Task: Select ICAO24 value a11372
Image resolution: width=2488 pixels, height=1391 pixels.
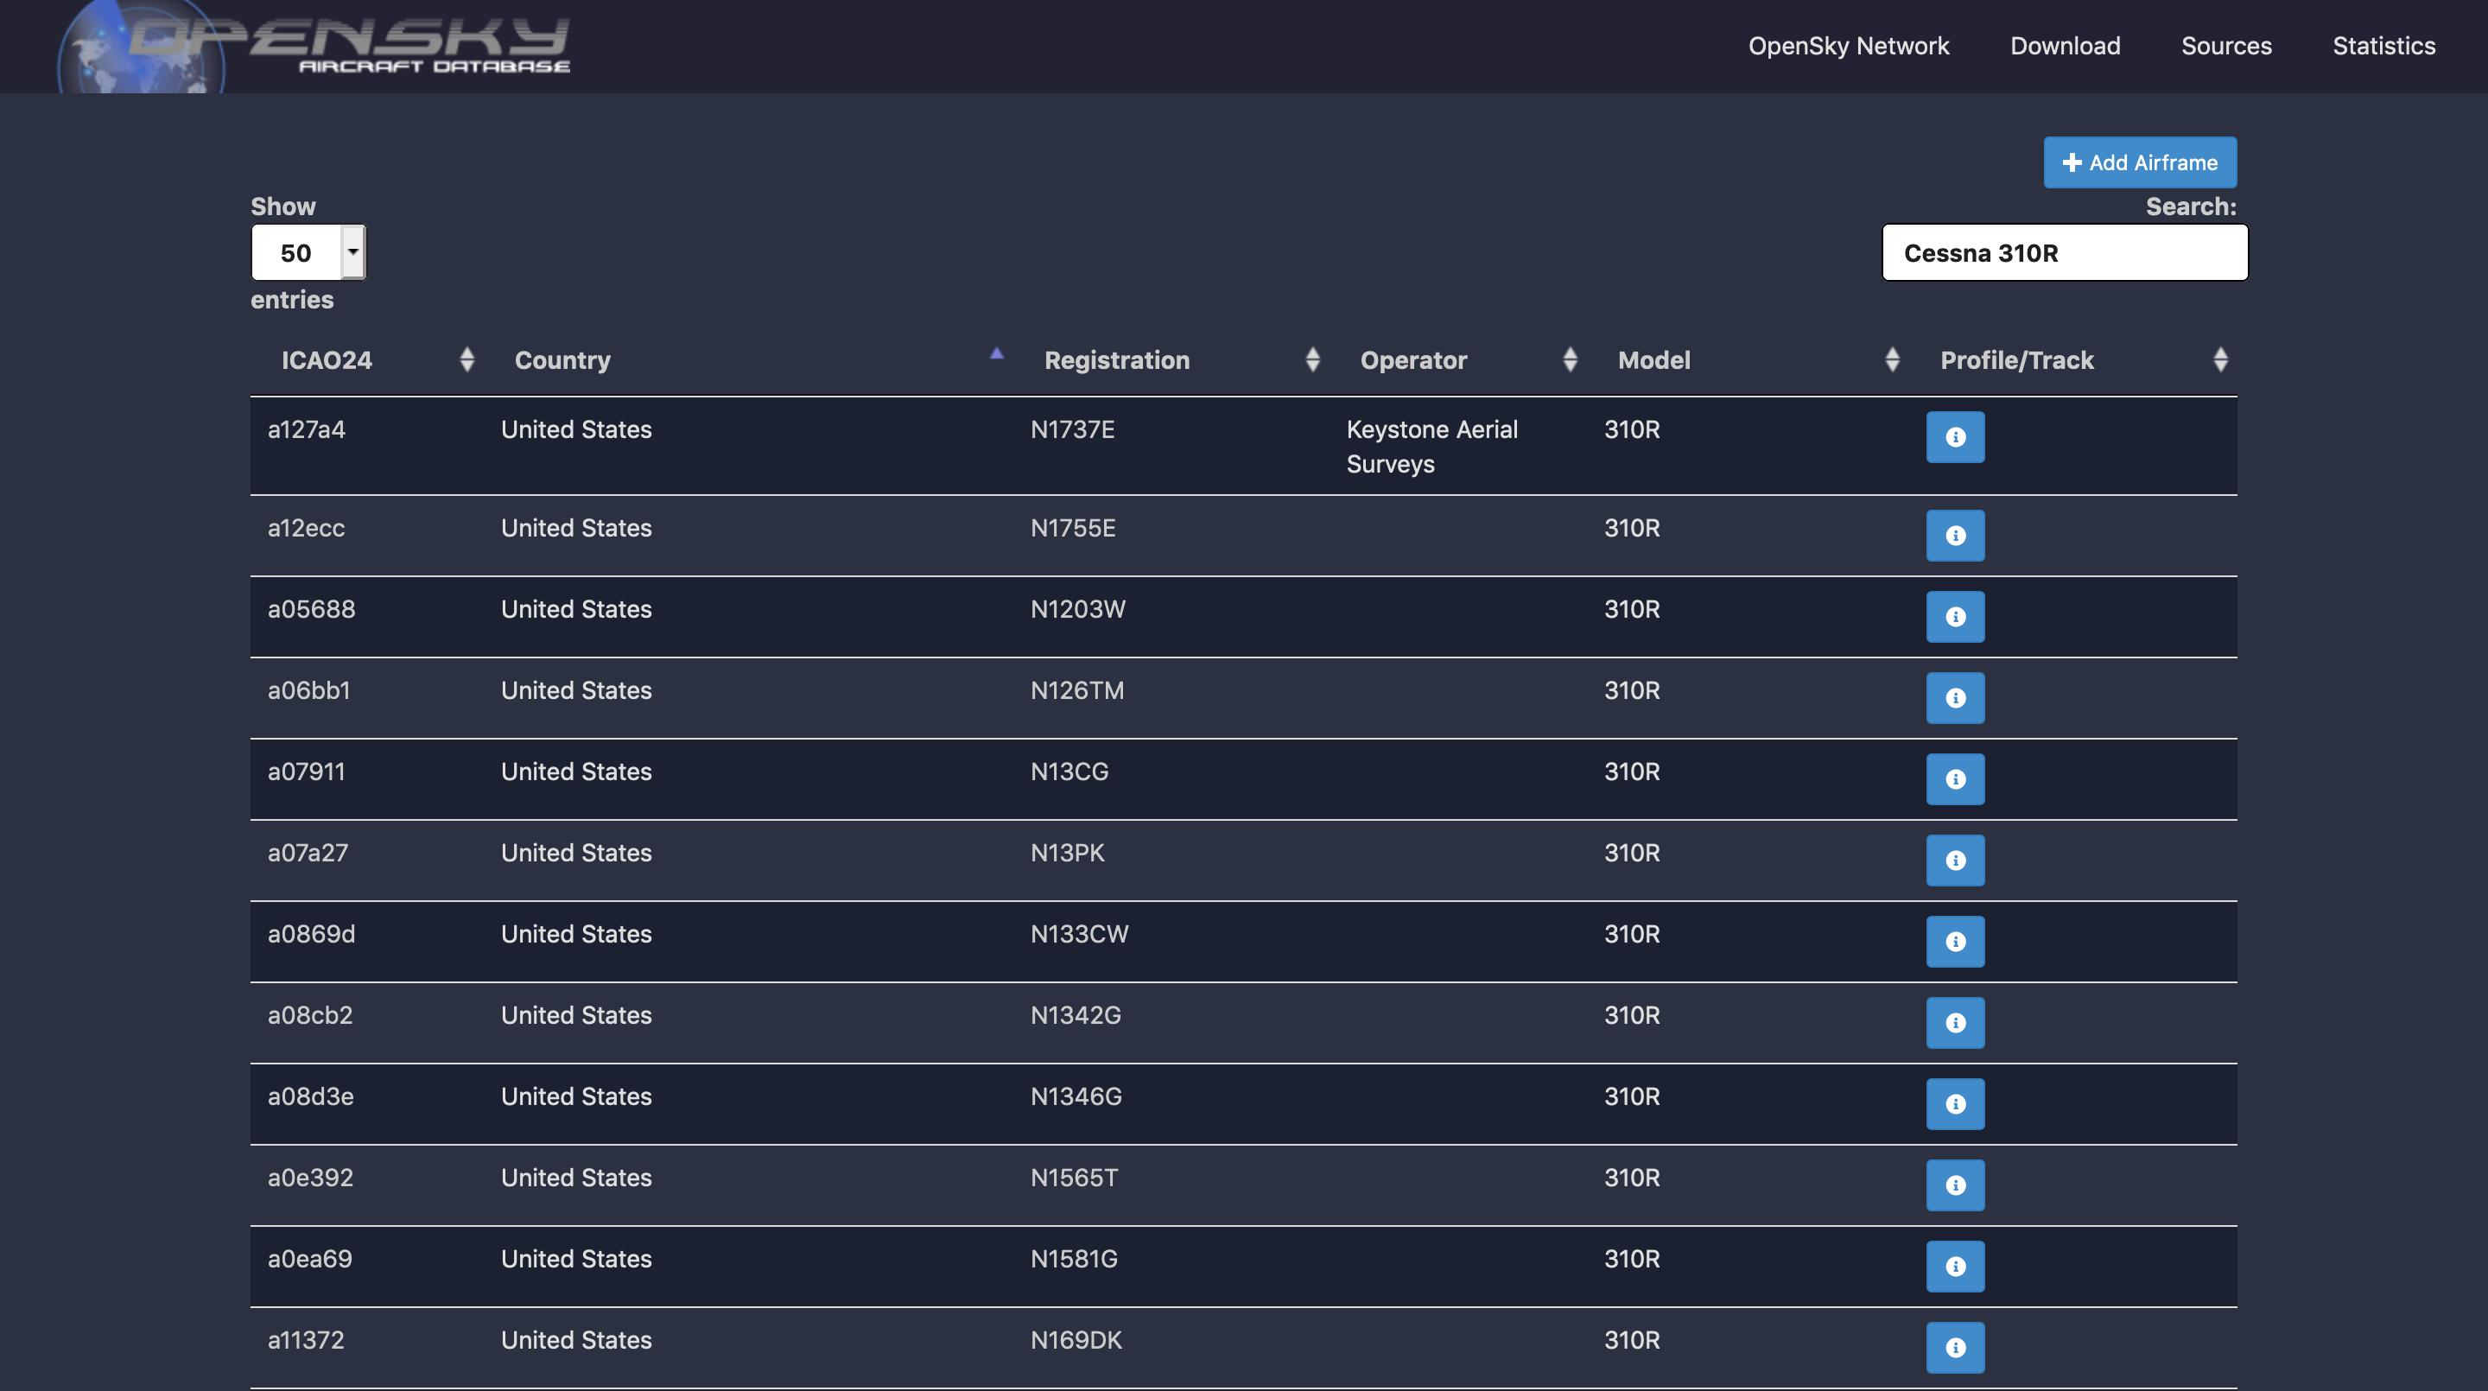Action: 305,1340
